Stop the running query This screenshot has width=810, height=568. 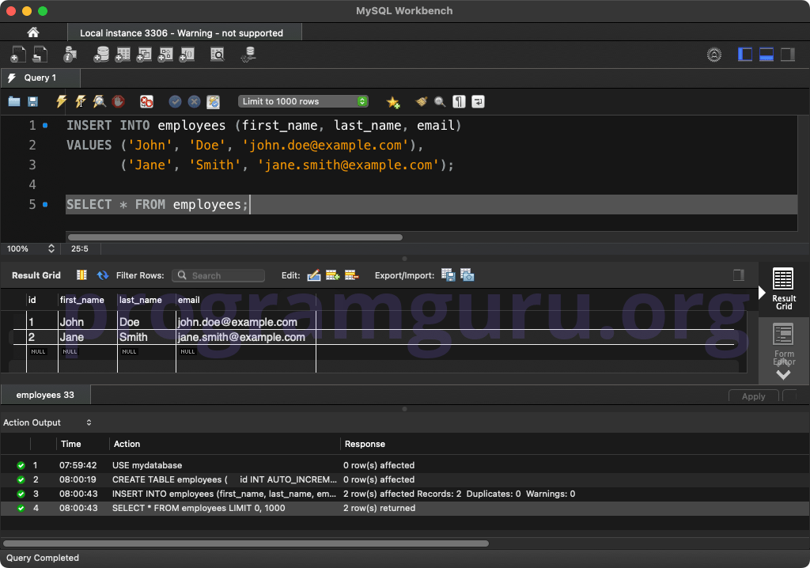tap(117, 101)
